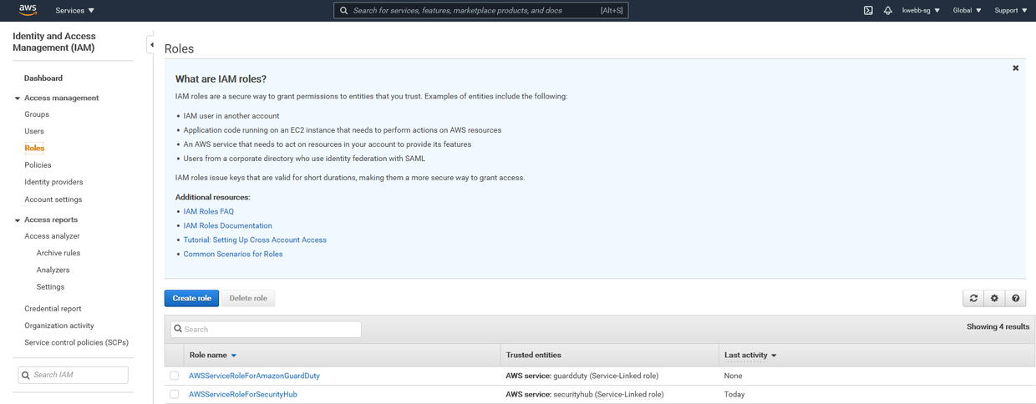Open the CloudShell terminal icon

tap(868, 11)
